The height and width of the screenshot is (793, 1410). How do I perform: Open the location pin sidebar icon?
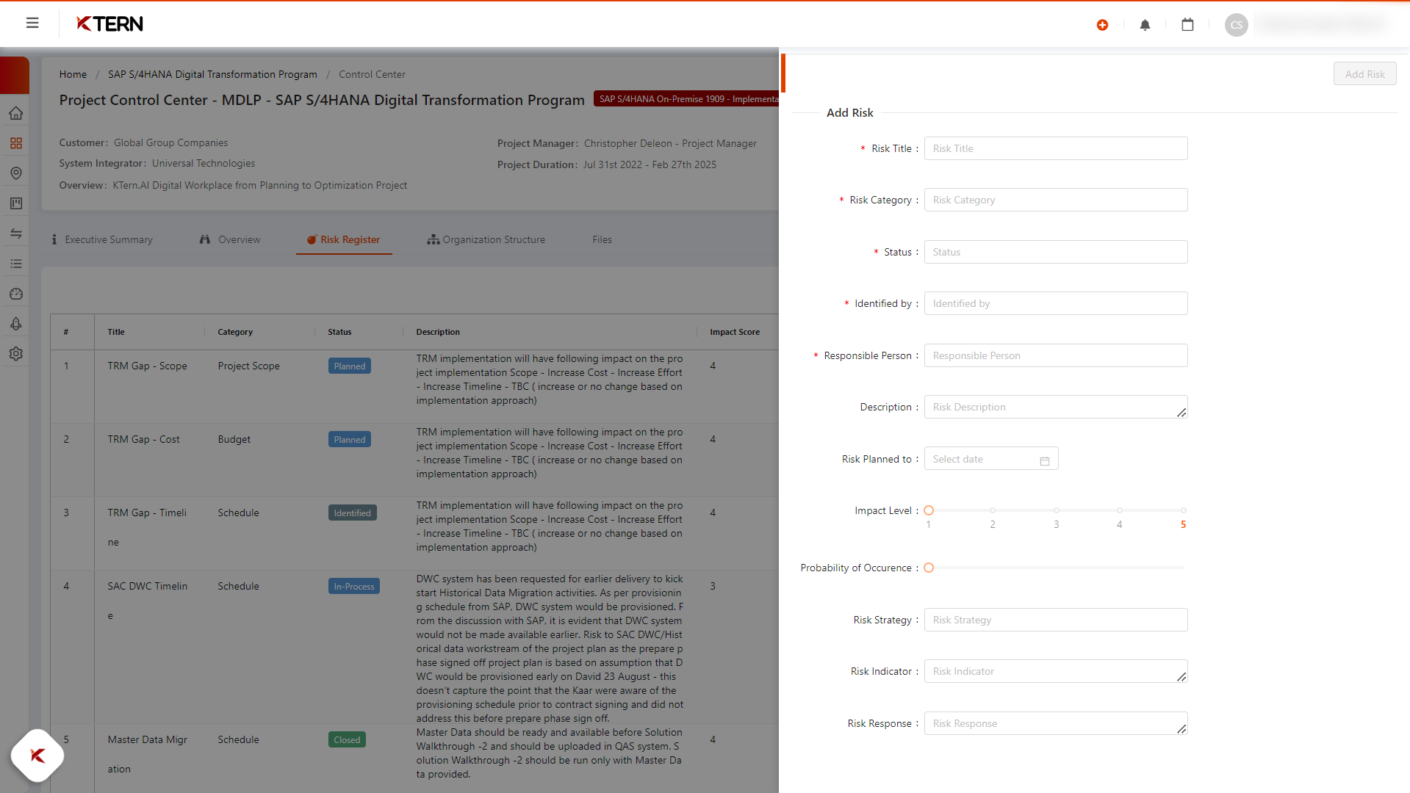pyautogui.click(x=16, y=173)
